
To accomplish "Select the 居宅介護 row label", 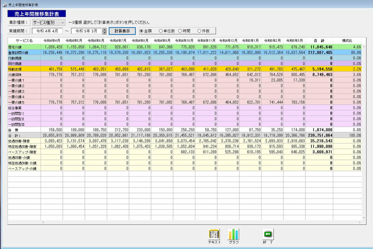I will click(24, 47).
